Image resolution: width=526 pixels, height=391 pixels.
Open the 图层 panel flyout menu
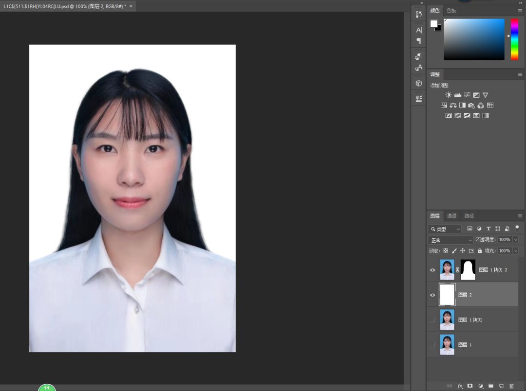[x=520, y=216]
